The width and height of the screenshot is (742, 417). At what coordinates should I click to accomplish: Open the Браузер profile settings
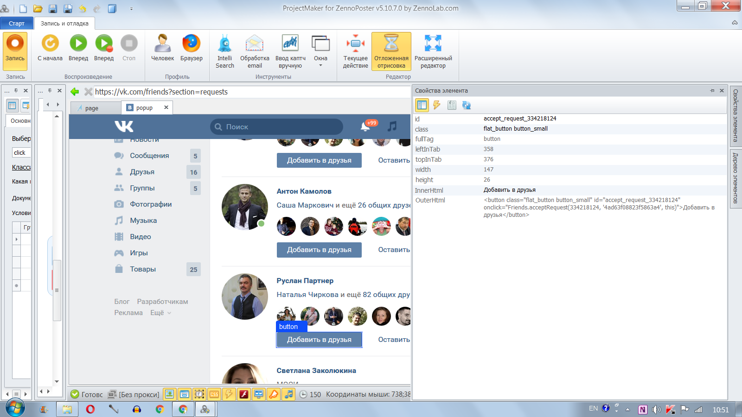click(192, 48)
